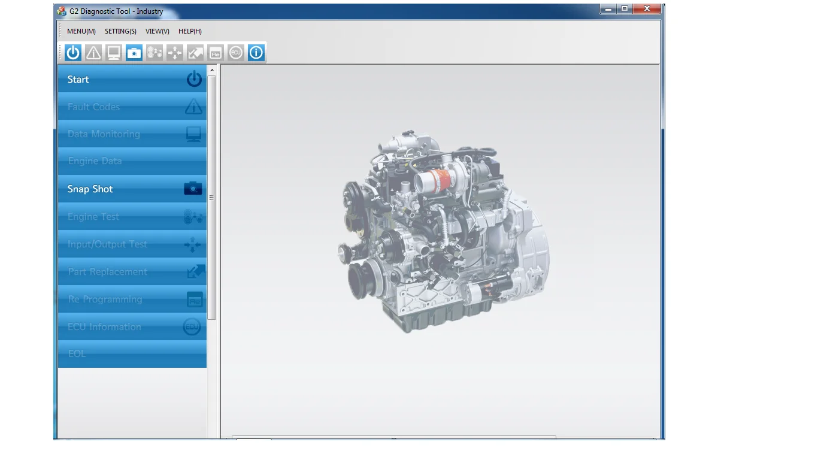Viewport: 818px width, 460px height.
Task: Click the Part Replacement toolbar icon
Action: click(195, 53)
